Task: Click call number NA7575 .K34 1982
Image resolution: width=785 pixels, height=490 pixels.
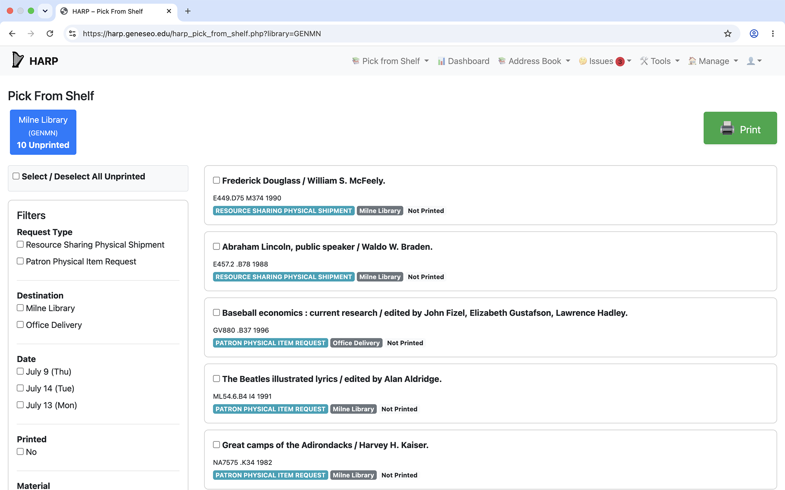Action: click(x=243, y=463)
